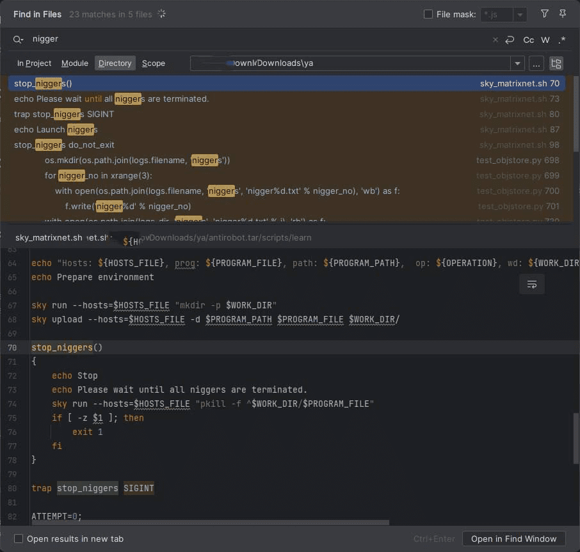Expand the directory path dropdown arrow
Image resolution: width=580 pixels, height=552 pixels.
517,63
